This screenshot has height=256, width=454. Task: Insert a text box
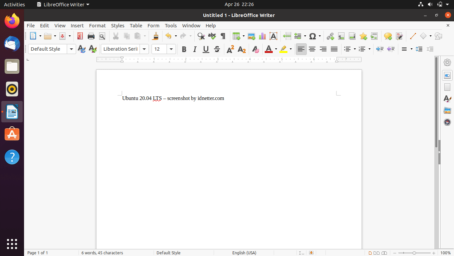click(273, 36)
